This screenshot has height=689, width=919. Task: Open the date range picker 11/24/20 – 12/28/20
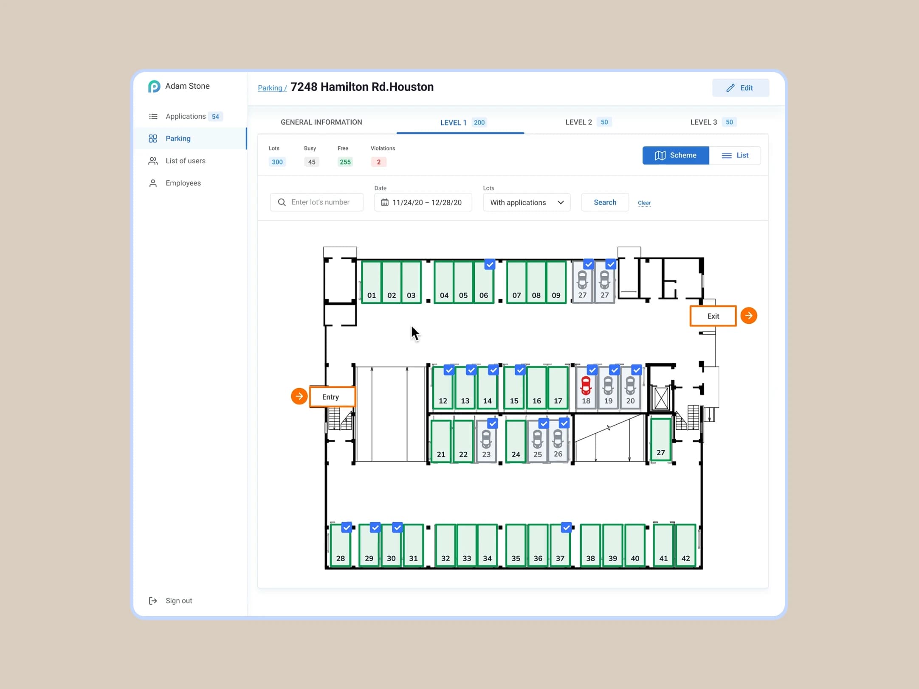423,202
